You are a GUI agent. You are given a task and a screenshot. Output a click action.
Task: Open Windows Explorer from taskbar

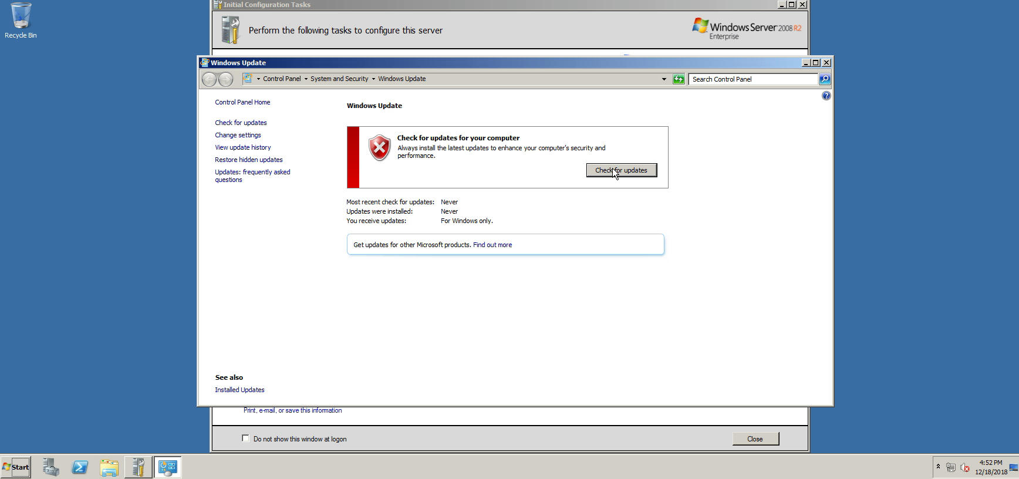point(109,467)
